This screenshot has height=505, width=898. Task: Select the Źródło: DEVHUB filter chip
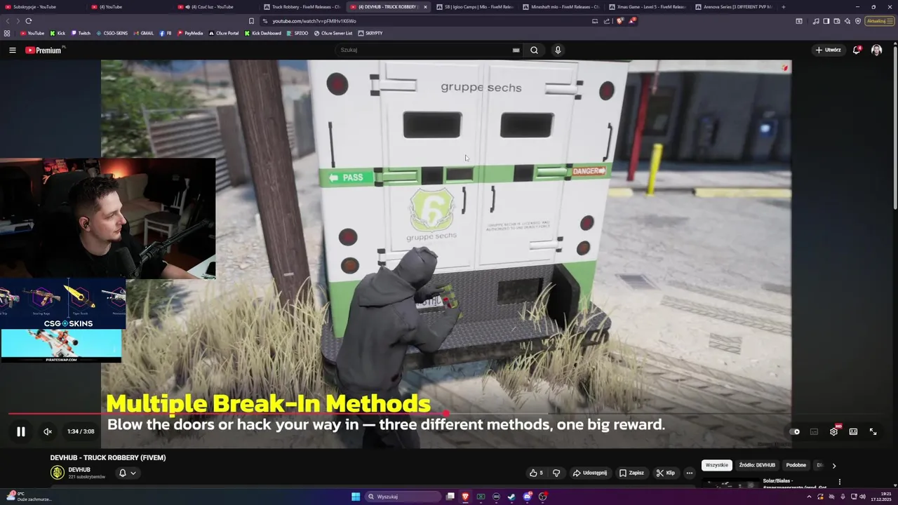[757, 465]
